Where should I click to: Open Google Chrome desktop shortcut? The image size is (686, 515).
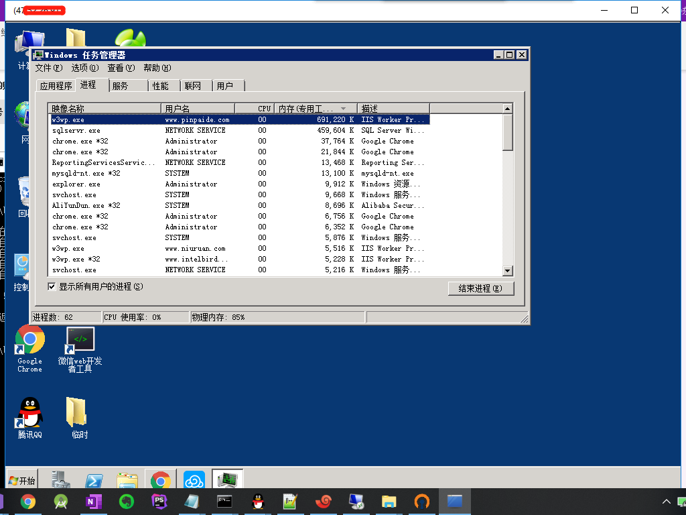[x=29, y=341]
